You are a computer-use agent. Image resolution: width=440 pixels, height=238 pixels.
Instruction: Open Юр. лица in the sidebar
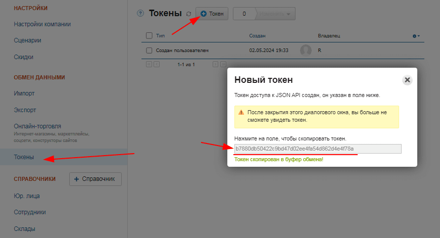[27, 196]
